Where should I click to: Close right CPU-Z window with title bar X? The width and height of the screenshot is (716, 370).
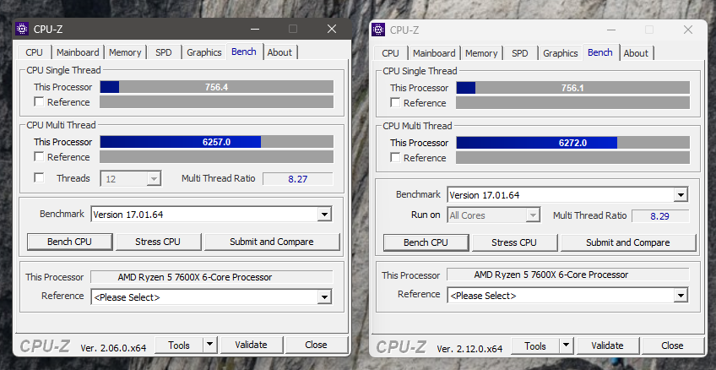tap(687, 30)
